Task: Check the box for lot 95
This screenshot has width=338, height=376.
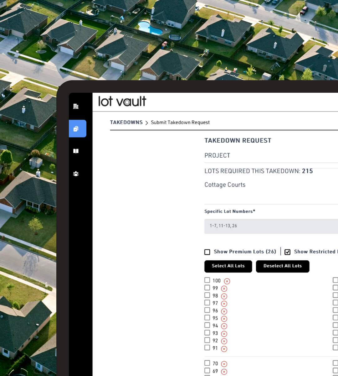Action: click(207, 318)
